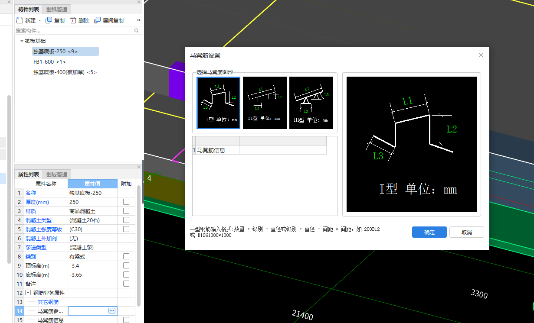Collapse the 钢筋业务属性 group
This screenshot has height=323, width=534.
[x=28, y=293]
